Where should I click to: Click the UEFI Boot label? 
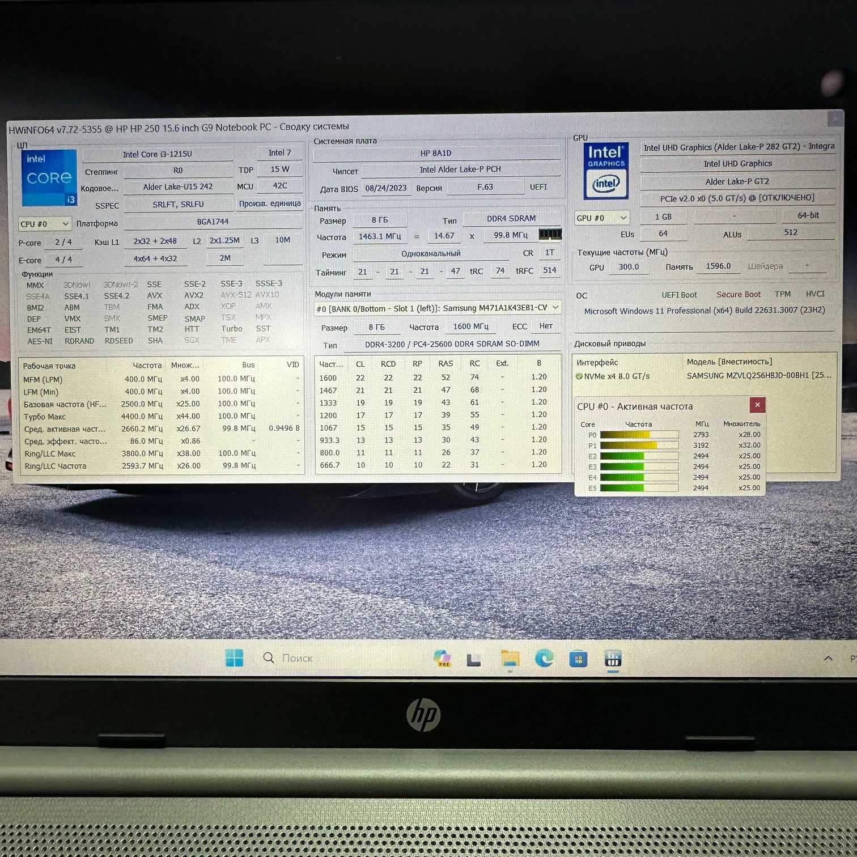[x=679, y=295]
